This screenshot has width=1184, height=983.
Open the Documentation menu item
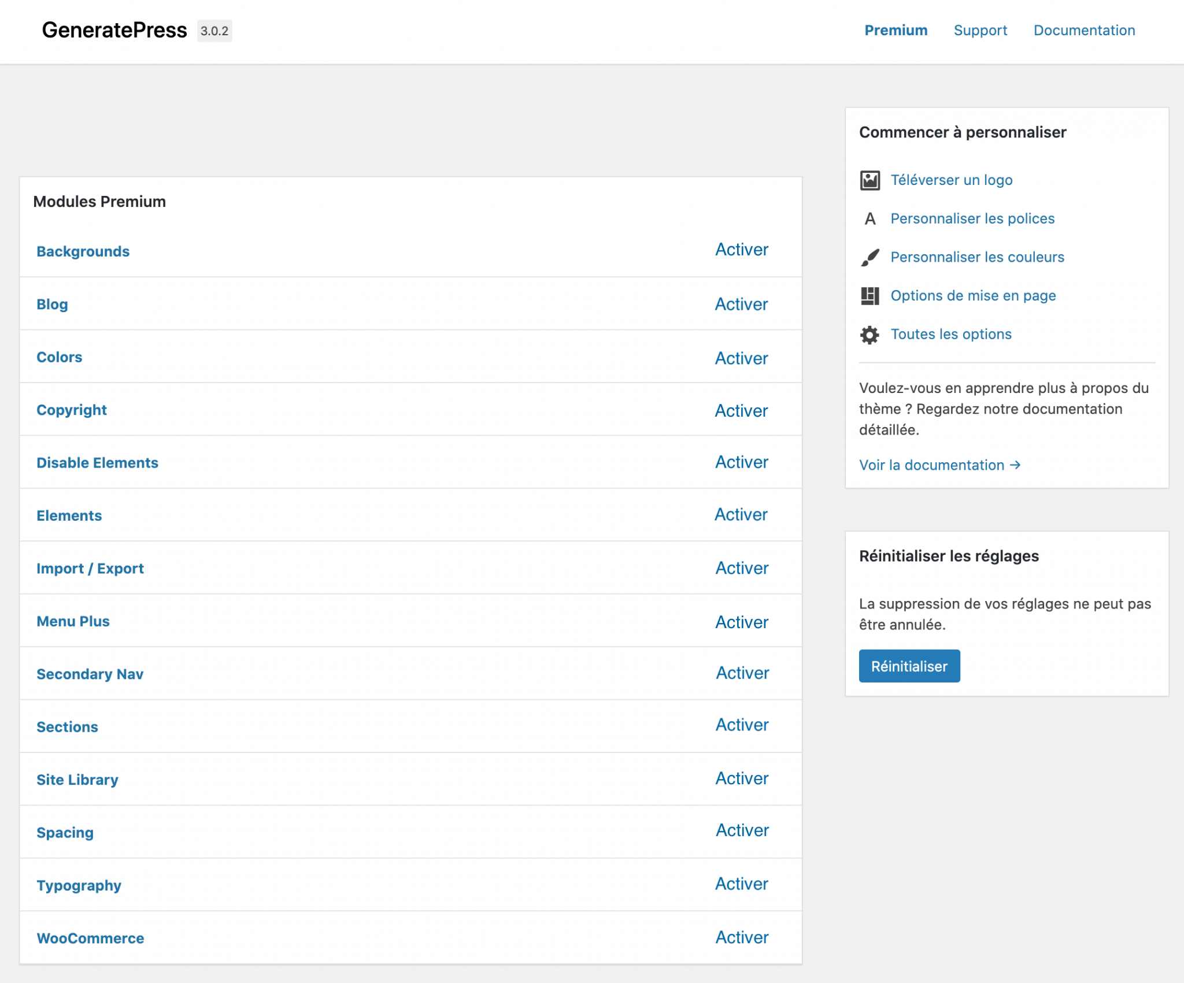pyautogui.click(x=1085, y=30)
